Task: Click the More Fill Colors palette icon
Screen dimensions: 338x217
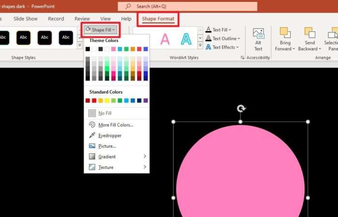Action: point(92,125)
